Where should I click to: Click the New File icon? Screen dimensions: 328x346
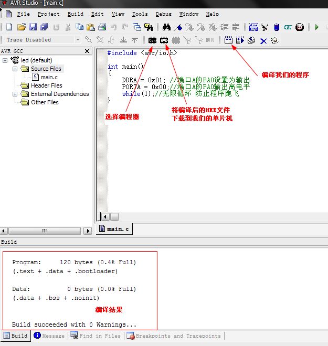pos(9,27)
